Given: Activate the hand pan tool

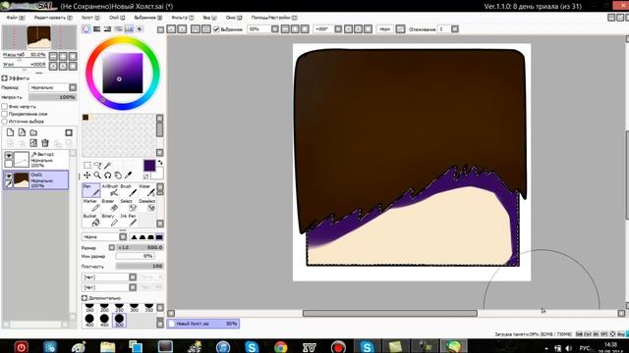Looking at the screenshot, I should [118, 176].
